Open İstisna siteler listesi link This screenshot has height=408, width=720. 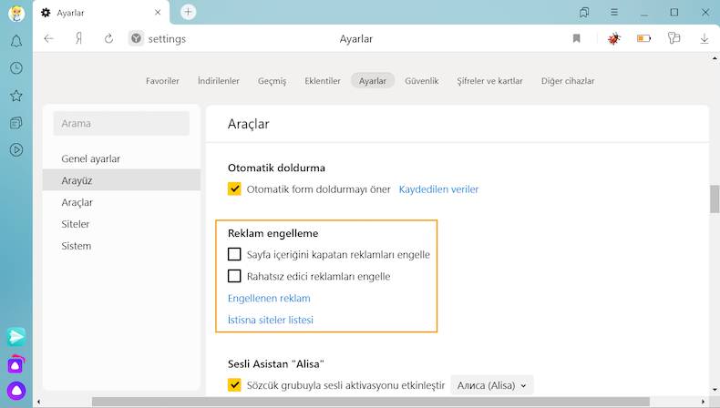(x=270, y=320)
